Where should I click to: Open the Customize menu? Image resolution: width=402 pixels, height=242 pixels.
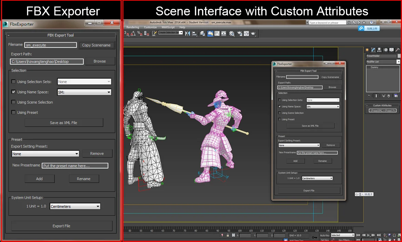point(150,27)
